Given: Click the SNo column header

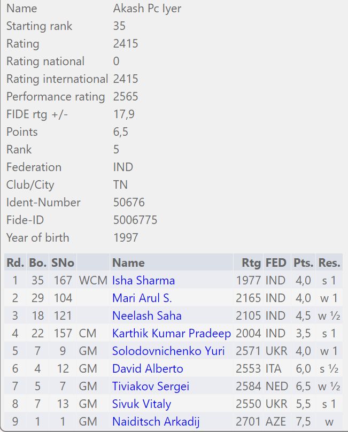Looking at the screenshot, I should [63, 263].
